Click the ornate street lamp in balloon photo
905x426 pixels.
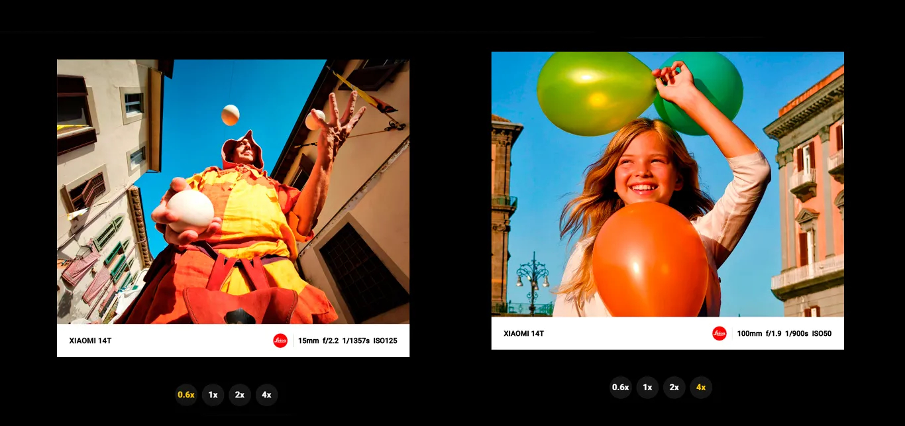pyautogui.click(x=533, y=278)
